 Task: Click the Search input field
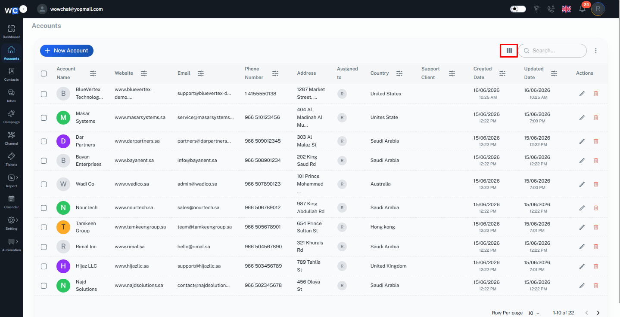[552, 51]
